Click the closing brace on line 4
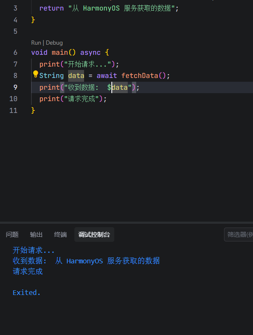The image size is (253, 335). tap(33, 20)
